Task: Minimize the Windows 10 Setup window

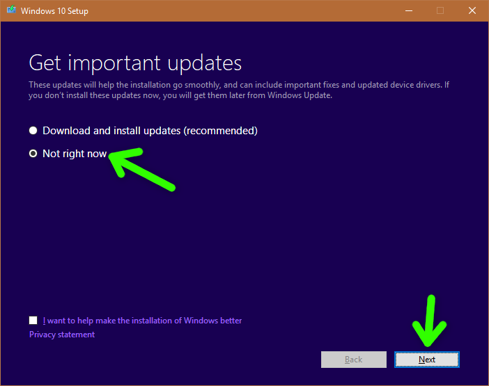Action: pos(407,10)
